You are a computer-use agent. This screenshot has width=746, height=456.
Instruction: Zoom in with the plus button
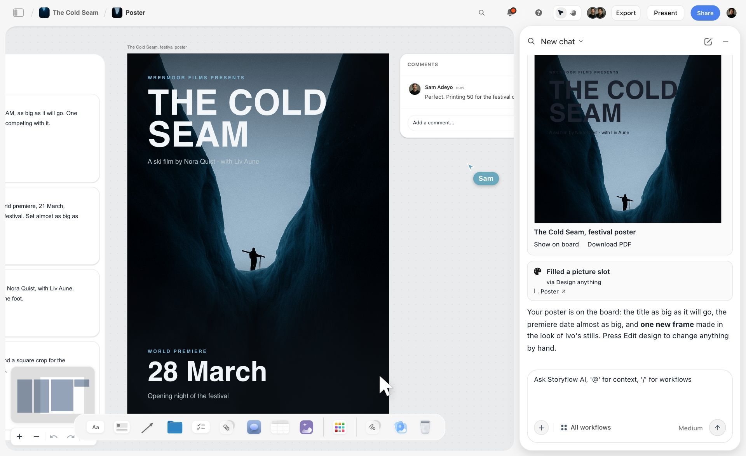pos(19,437)
